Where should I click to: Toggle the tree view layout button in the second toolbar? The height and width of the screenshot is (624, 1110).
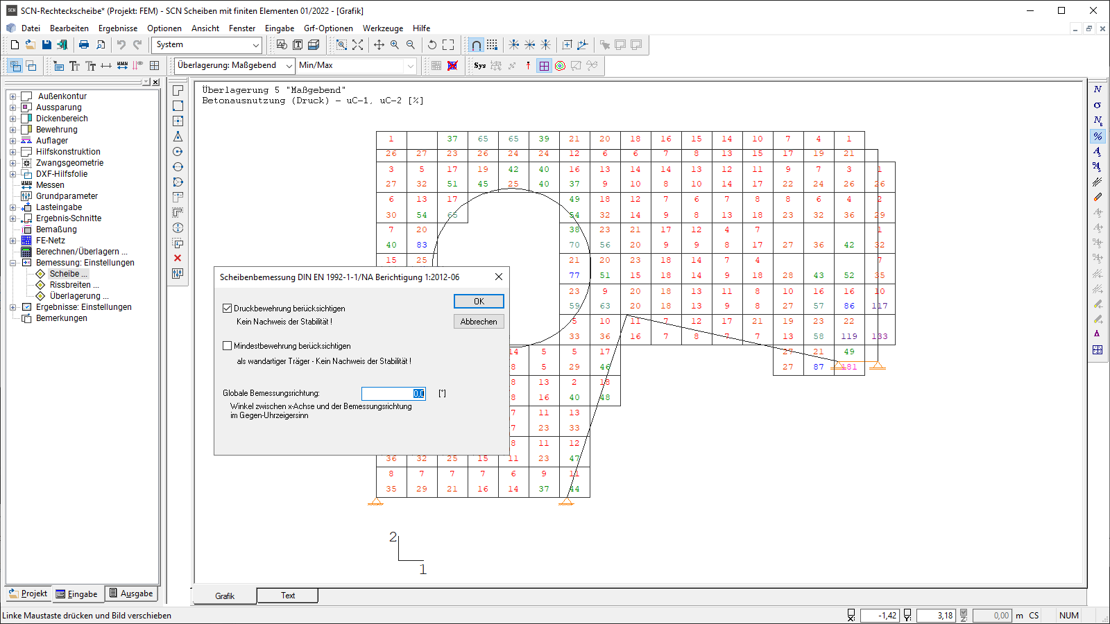click(x=15, y=65)
